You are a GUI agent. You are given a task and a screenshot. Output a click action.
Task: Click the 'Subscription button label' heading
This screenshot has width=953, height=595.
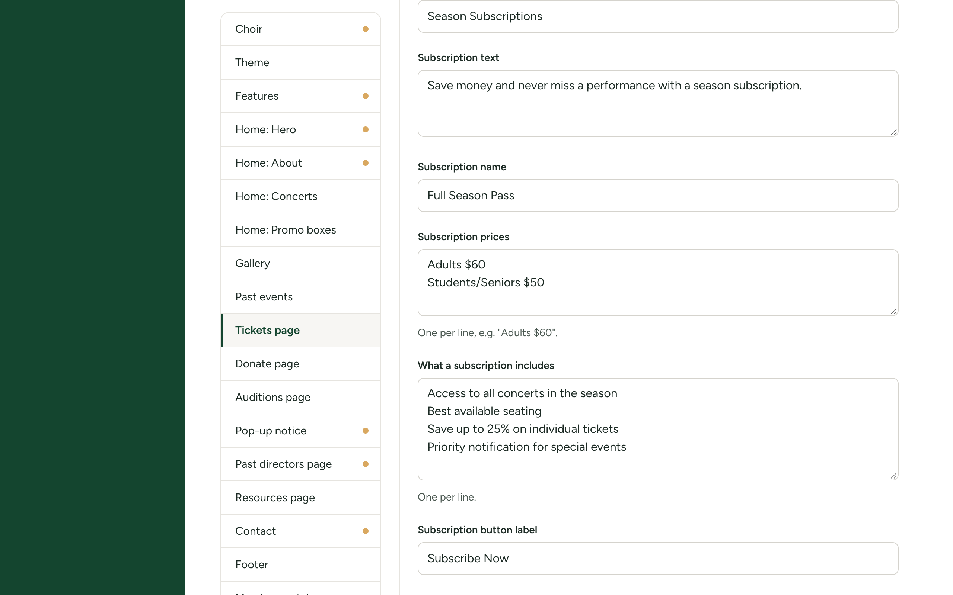pyautogui.click(x=477, y=530)
